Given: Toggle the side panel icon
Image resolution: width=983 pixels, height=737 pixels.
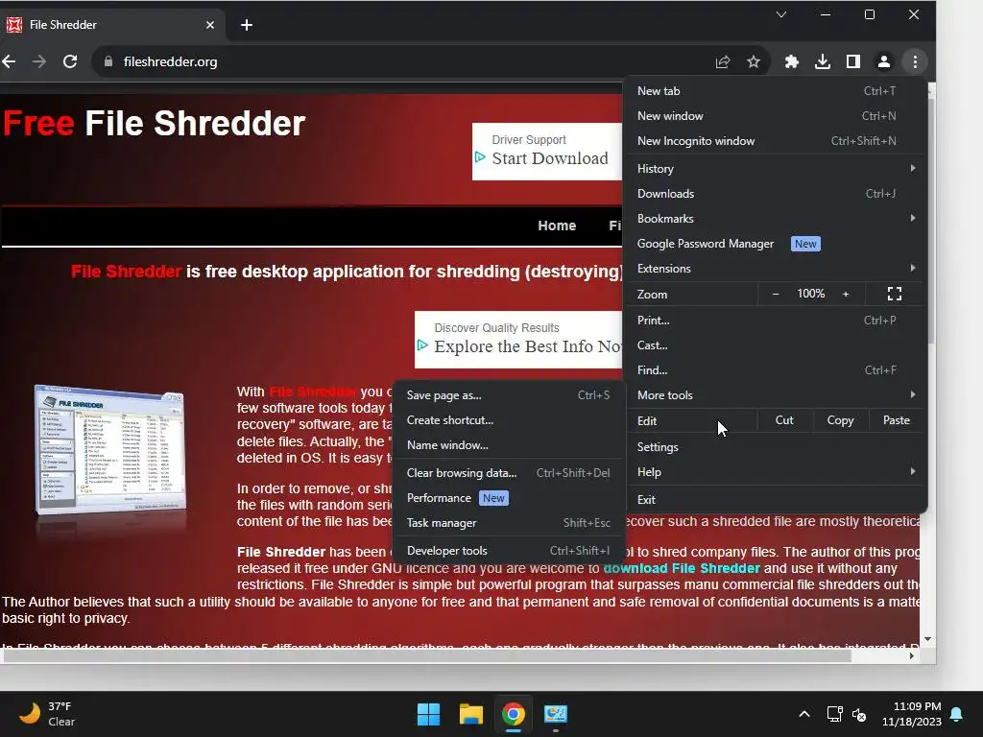Looking at the screenshot, I should [853, 61].
